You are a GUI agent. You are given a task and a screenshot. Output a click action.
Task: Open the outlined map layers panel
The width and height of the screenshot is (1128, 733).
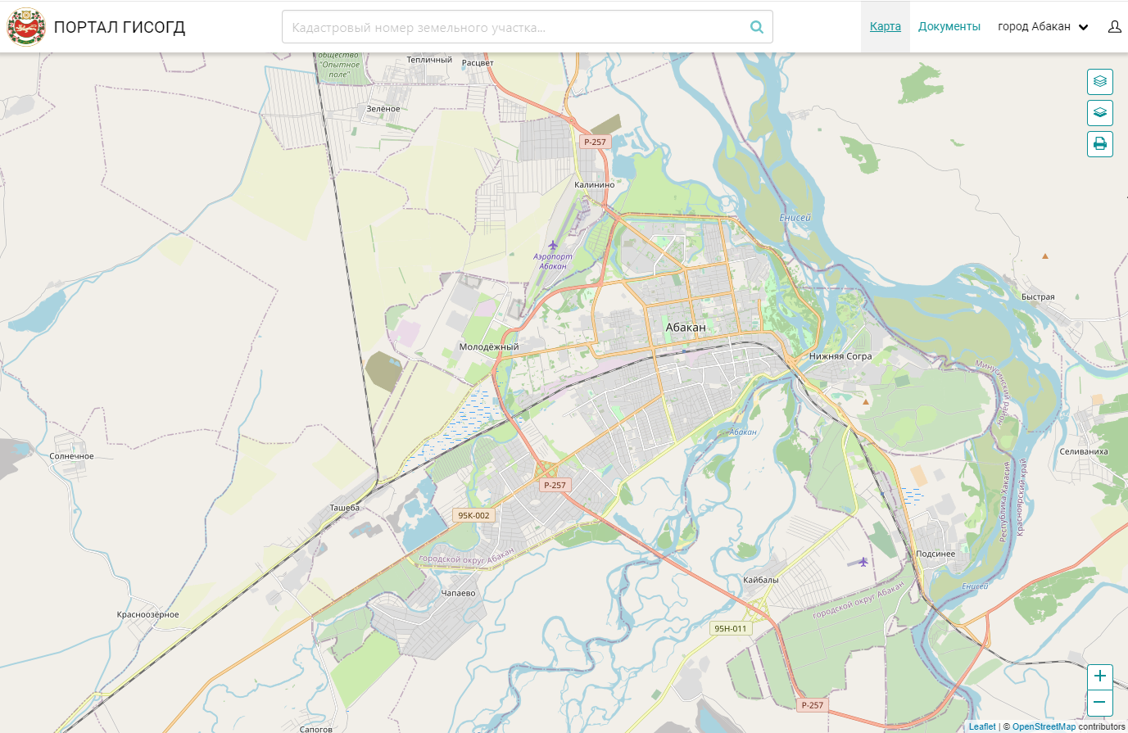(1099, 82)
